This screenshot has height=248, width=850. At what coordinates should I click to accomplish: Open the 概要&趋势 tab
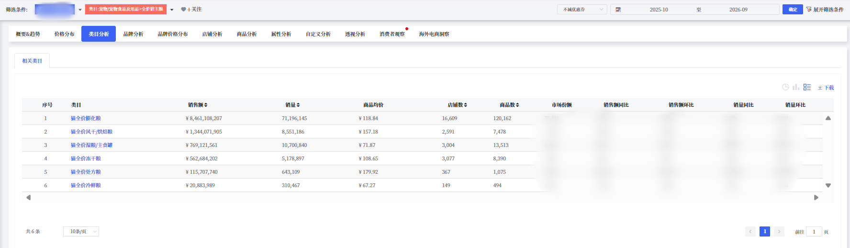[x=28, y=34]
